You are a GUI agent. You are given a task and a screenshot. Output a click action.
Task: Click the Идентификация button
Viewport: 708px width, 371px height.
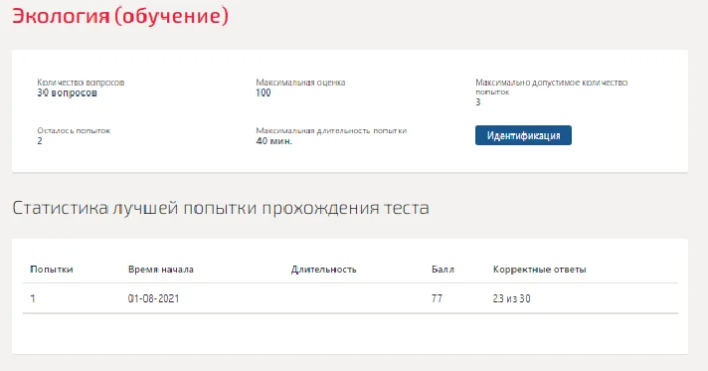click(523, 135)
